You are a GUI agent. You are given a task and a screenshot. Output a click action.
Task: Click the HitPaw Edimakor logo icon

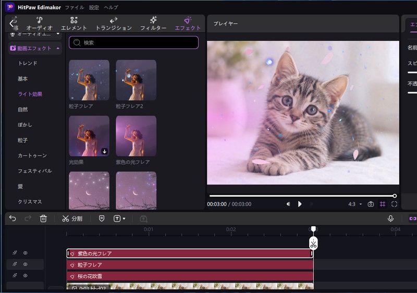10,7
